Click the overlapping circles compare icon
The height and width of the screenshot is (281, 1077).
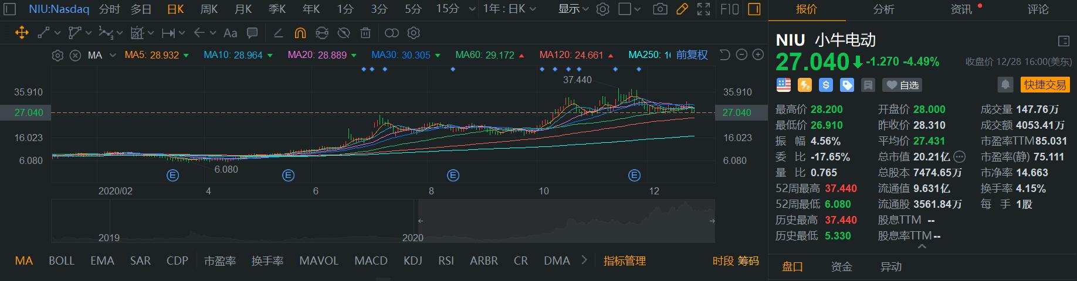coord(392,33)
